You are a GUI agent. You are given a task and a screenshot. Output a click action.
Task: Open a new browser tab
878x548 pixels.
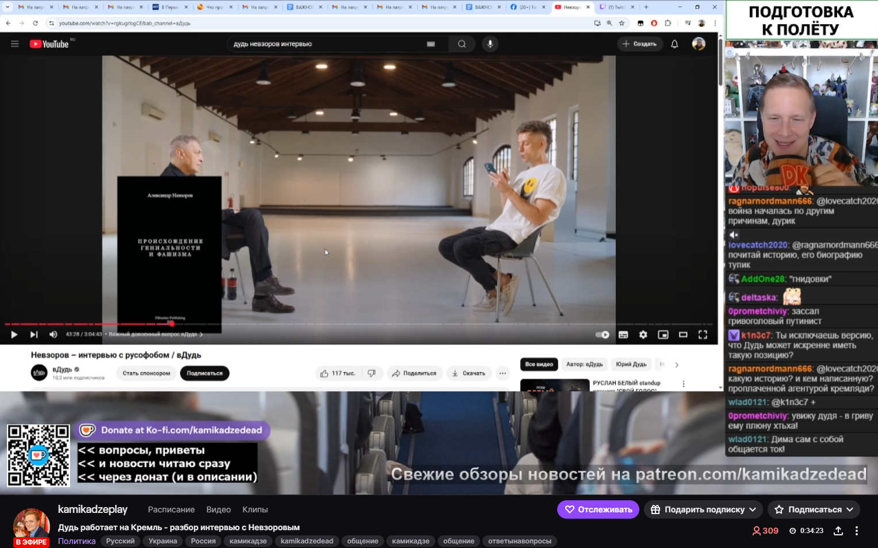click(646, 7)
